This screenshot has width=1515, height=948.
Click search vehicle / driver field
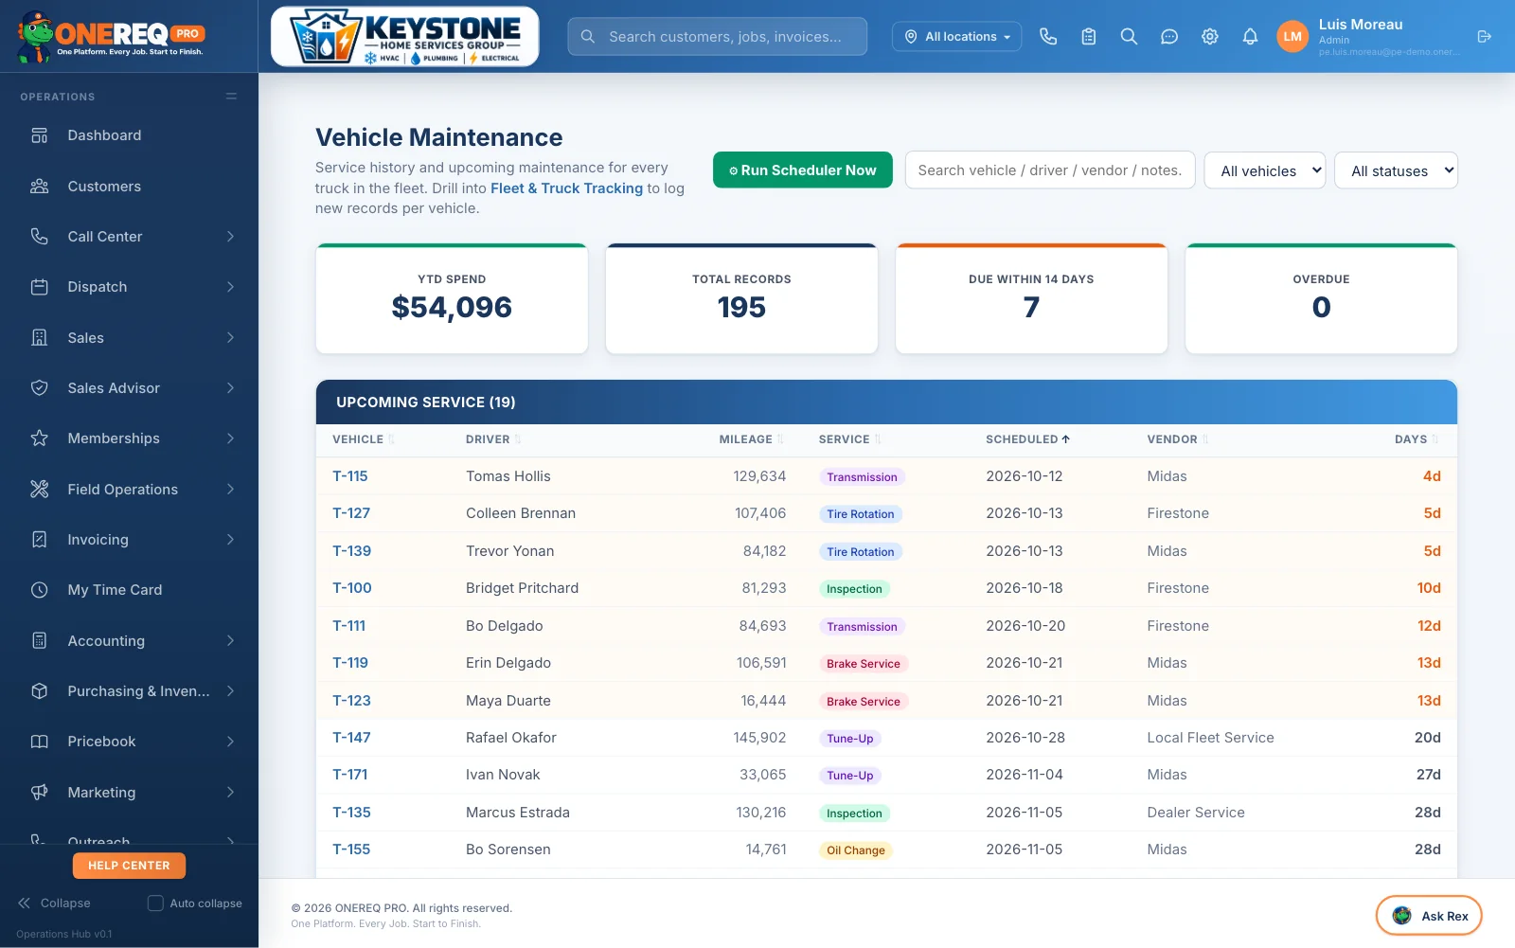[1050, 170]
